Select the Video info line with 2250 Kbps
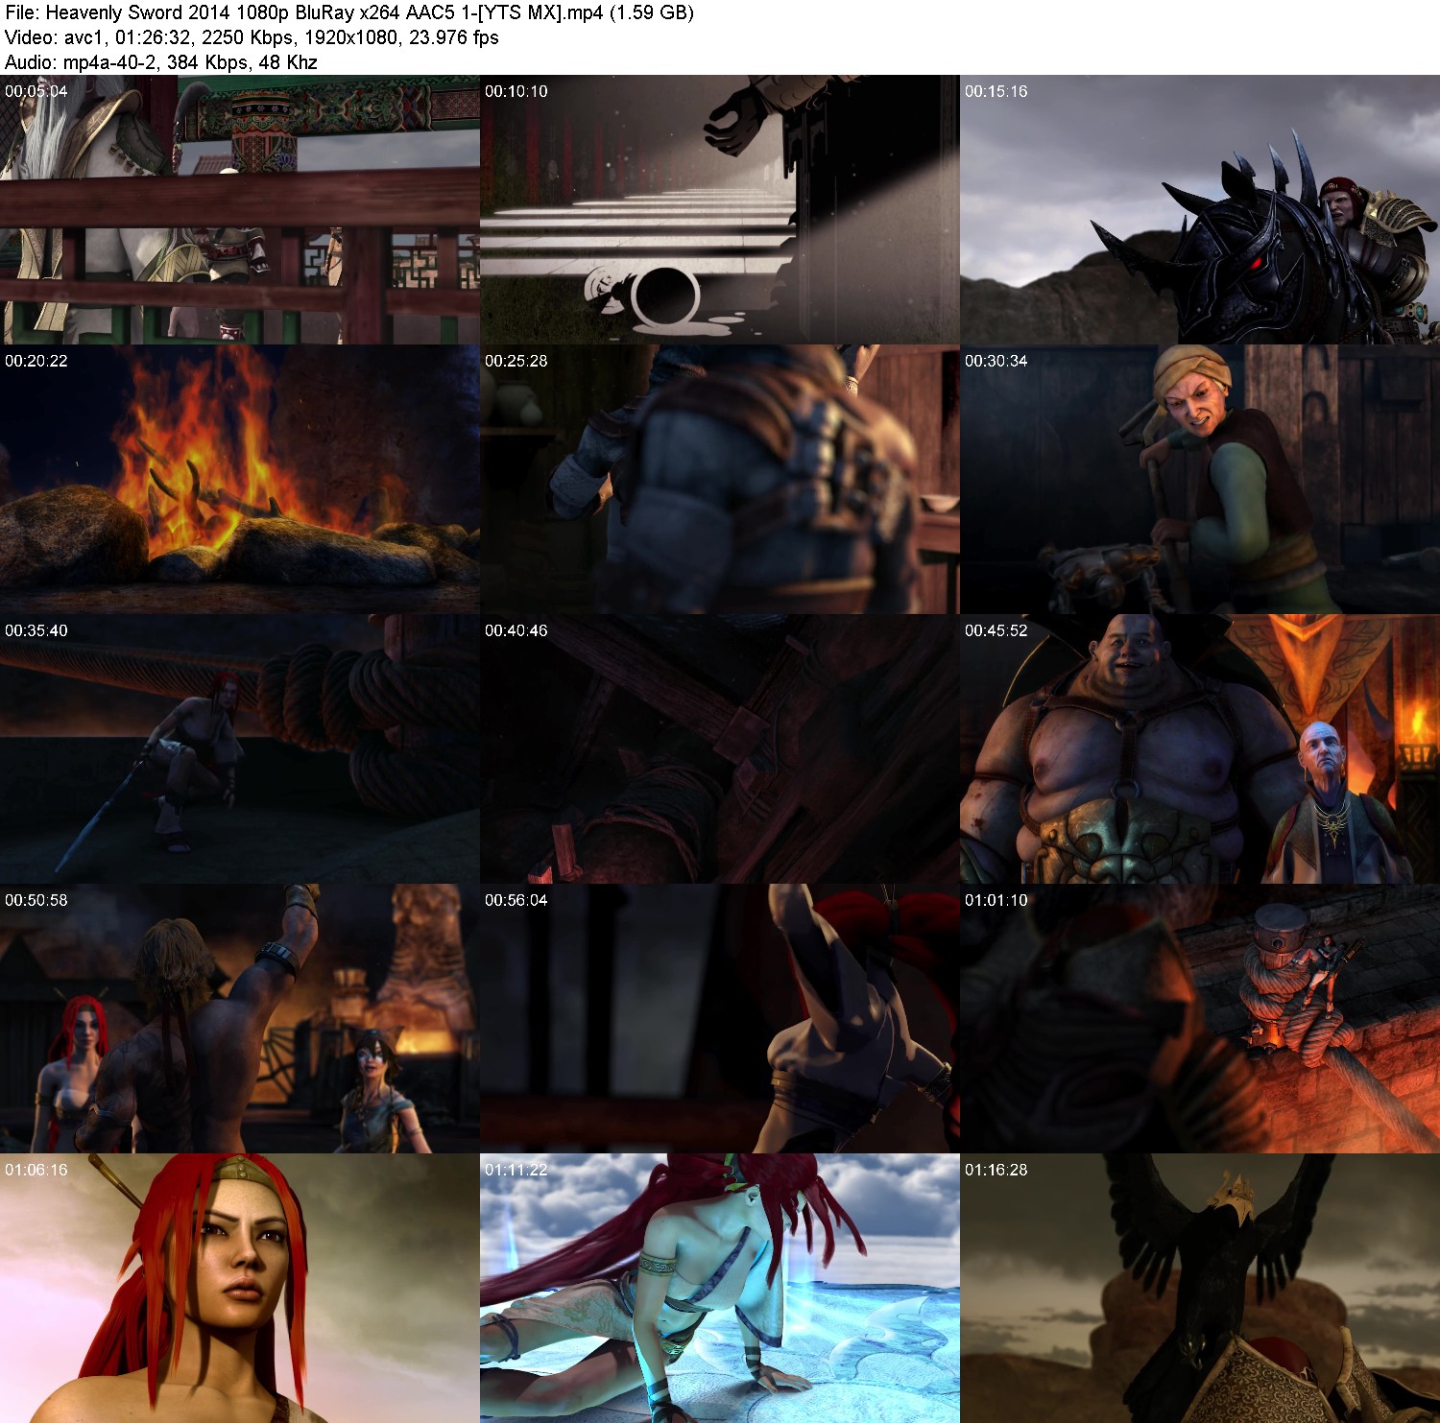Screen dimensions: 1440x1423 click(x=252, y=37)
